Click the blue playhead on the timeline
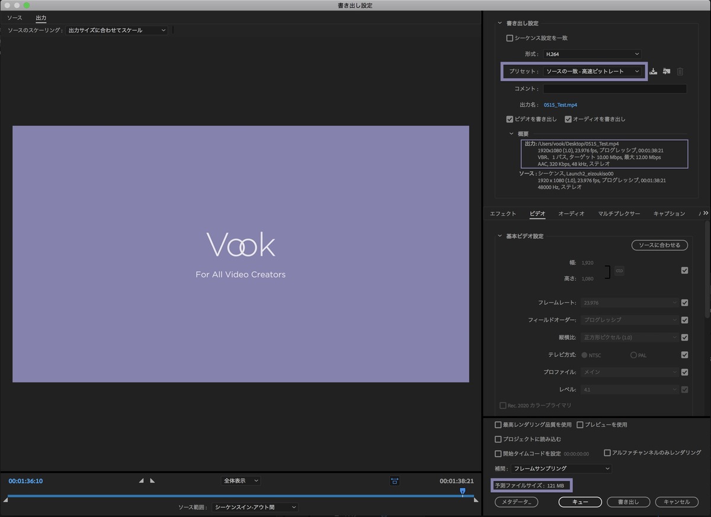711x517 pixels. 463,492
